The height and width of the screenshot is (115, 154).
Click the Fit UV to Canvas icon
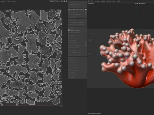pyautogui.click(x=69, y=30)
